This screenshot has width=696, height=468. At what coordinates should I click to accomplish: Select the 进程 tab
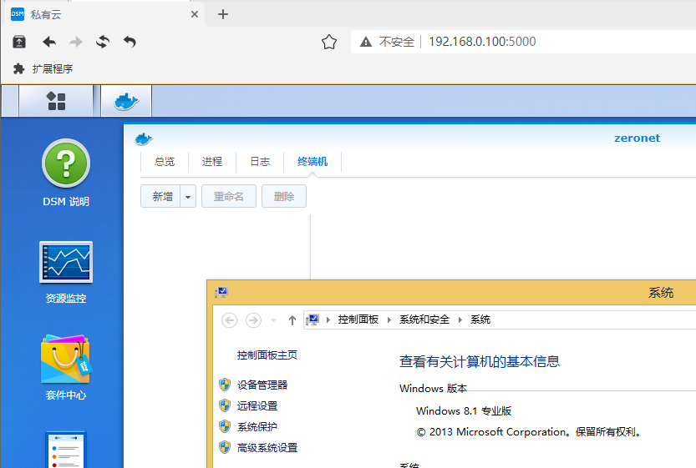[212, 162]
